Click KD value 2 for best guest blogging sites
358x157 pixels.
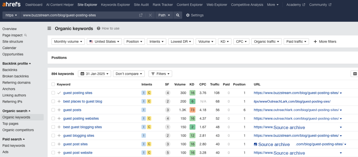(x=192, y=127)
